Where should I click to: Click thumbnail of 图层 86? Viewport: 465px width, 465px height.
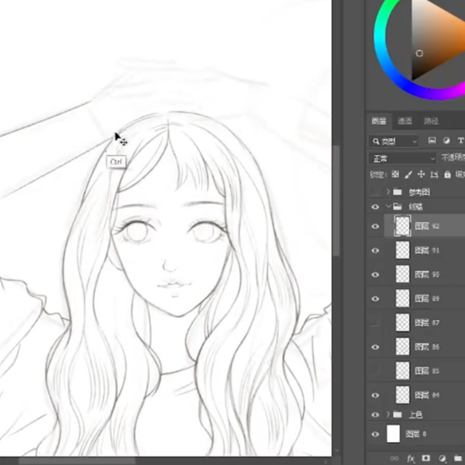(x=403, y=347)
